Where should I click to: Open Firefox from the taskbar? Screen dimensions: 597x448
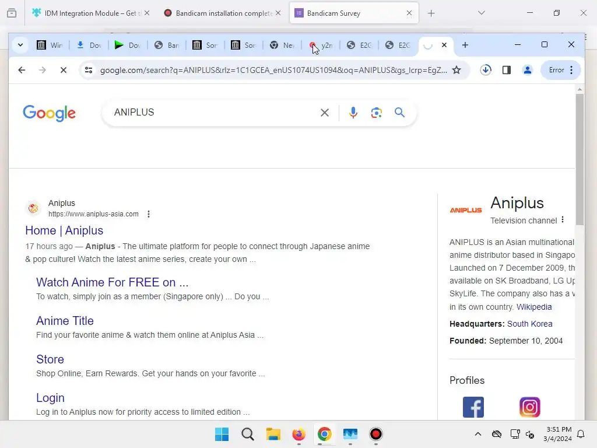coord(299,434)
